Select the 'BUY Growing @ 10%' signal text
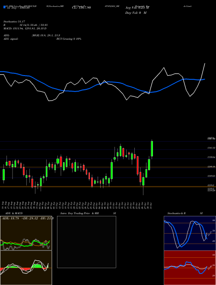The width and height of the screenshot is (216, 285). [69, 39]
